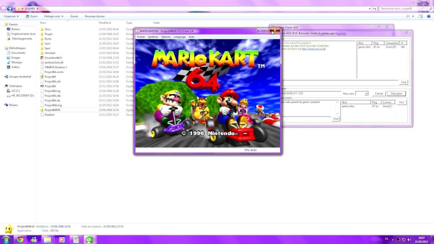Open the media player taskbar icon
Screen dimensions: 434x244
(62, 240)
